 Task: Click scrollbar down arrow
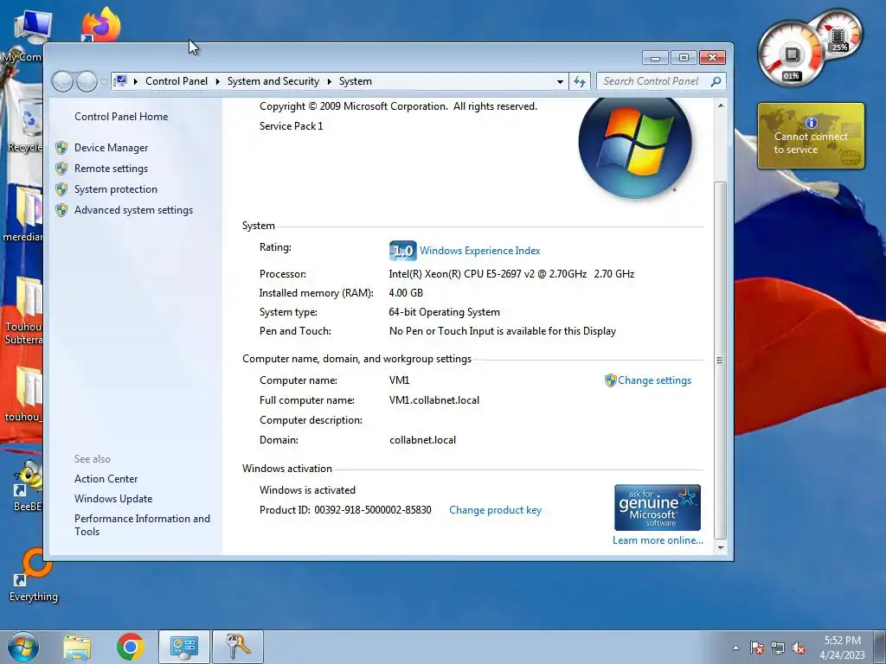click(x=721, y=547)
